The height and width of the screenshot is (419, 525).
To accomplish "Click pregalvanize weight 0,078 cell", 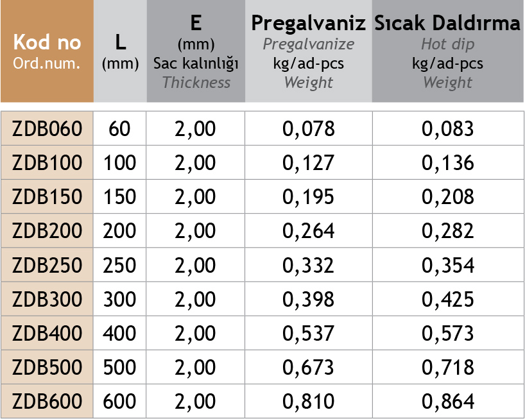I will [309, 129].
